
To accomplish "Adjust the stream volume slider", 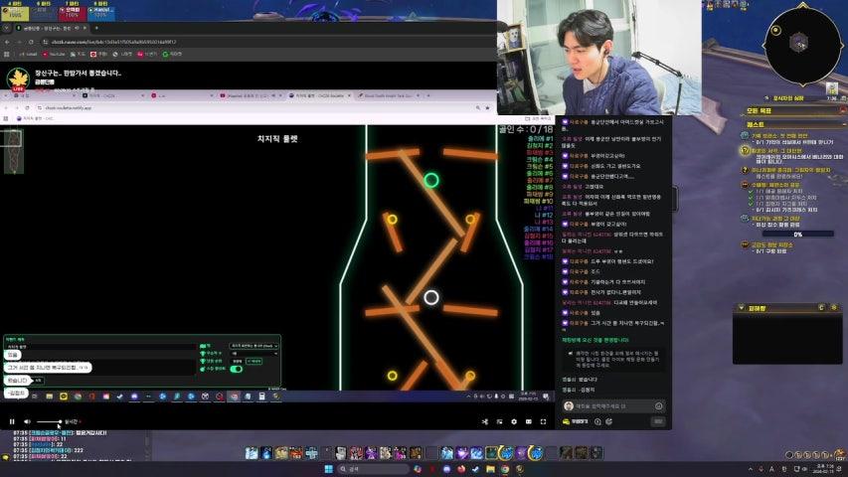I will click(49, 421).
